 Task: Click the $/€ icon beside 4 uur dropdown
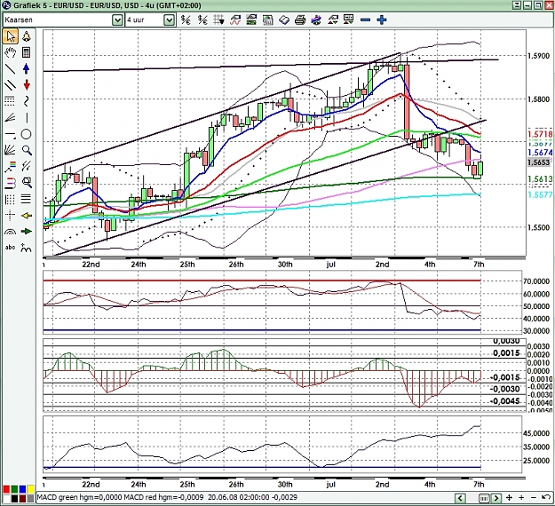tap(186, 20)
